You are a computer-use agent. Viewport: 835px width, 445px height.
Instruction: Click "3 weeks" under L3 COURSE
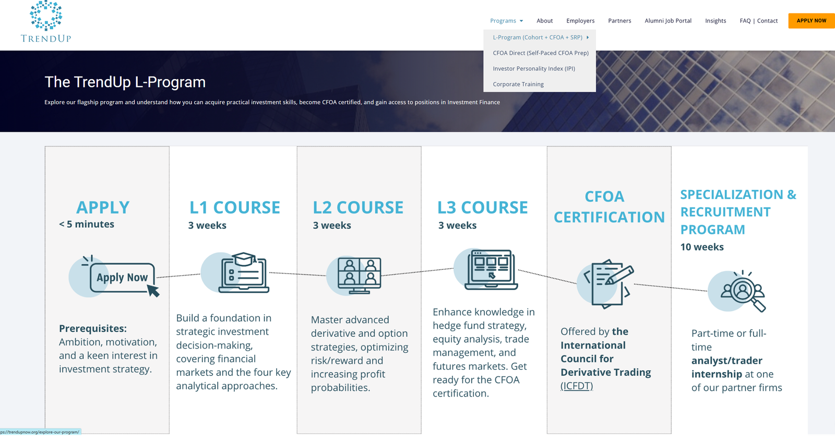(x=457, y=225)
